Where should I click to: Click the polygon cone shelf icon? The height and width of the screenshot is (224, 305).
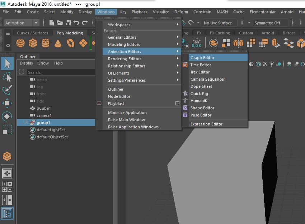pos(58,43)
